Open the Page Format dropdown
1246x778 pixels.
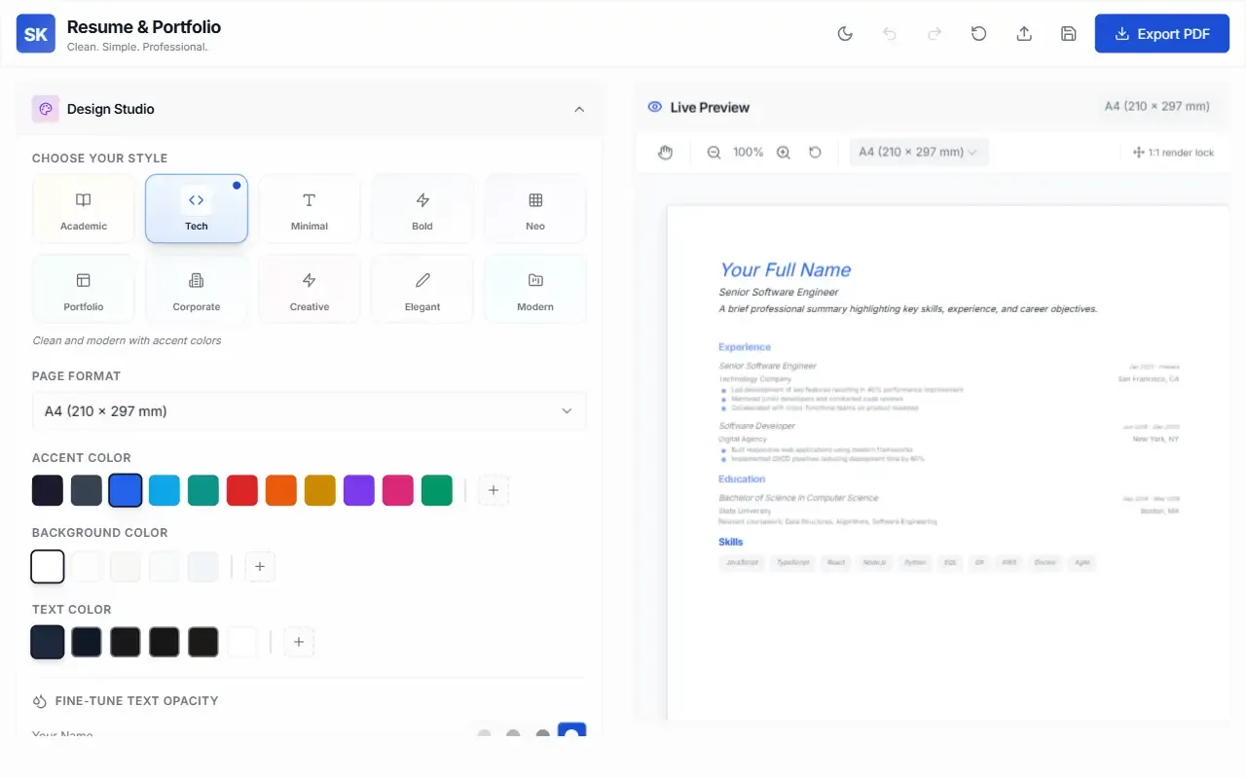(310, 411)
